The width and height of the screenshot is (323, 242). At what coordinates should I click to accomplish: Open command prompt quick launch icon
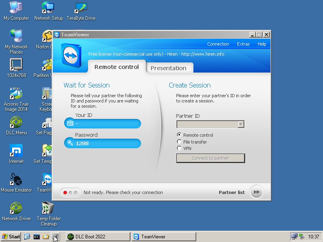point(36,237)
